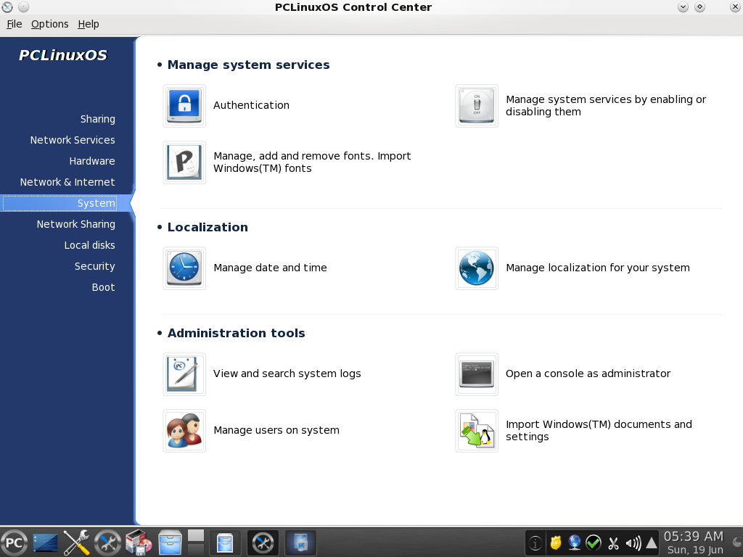This screenshot has height=557, width=743.
Task: Click 'Import Windows(TM) documents and settings'
Action: pos(599,431)
